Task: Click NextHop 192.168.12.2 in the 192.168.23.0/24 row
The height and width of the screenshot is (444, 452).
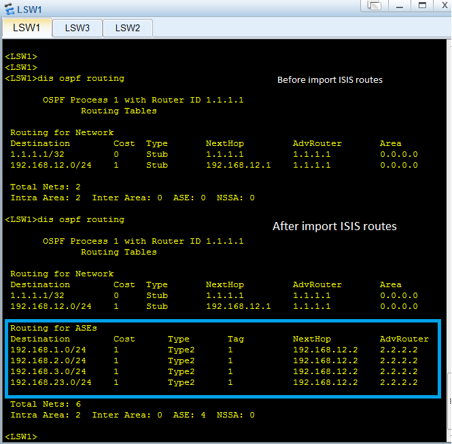Action: click(326, 382)
